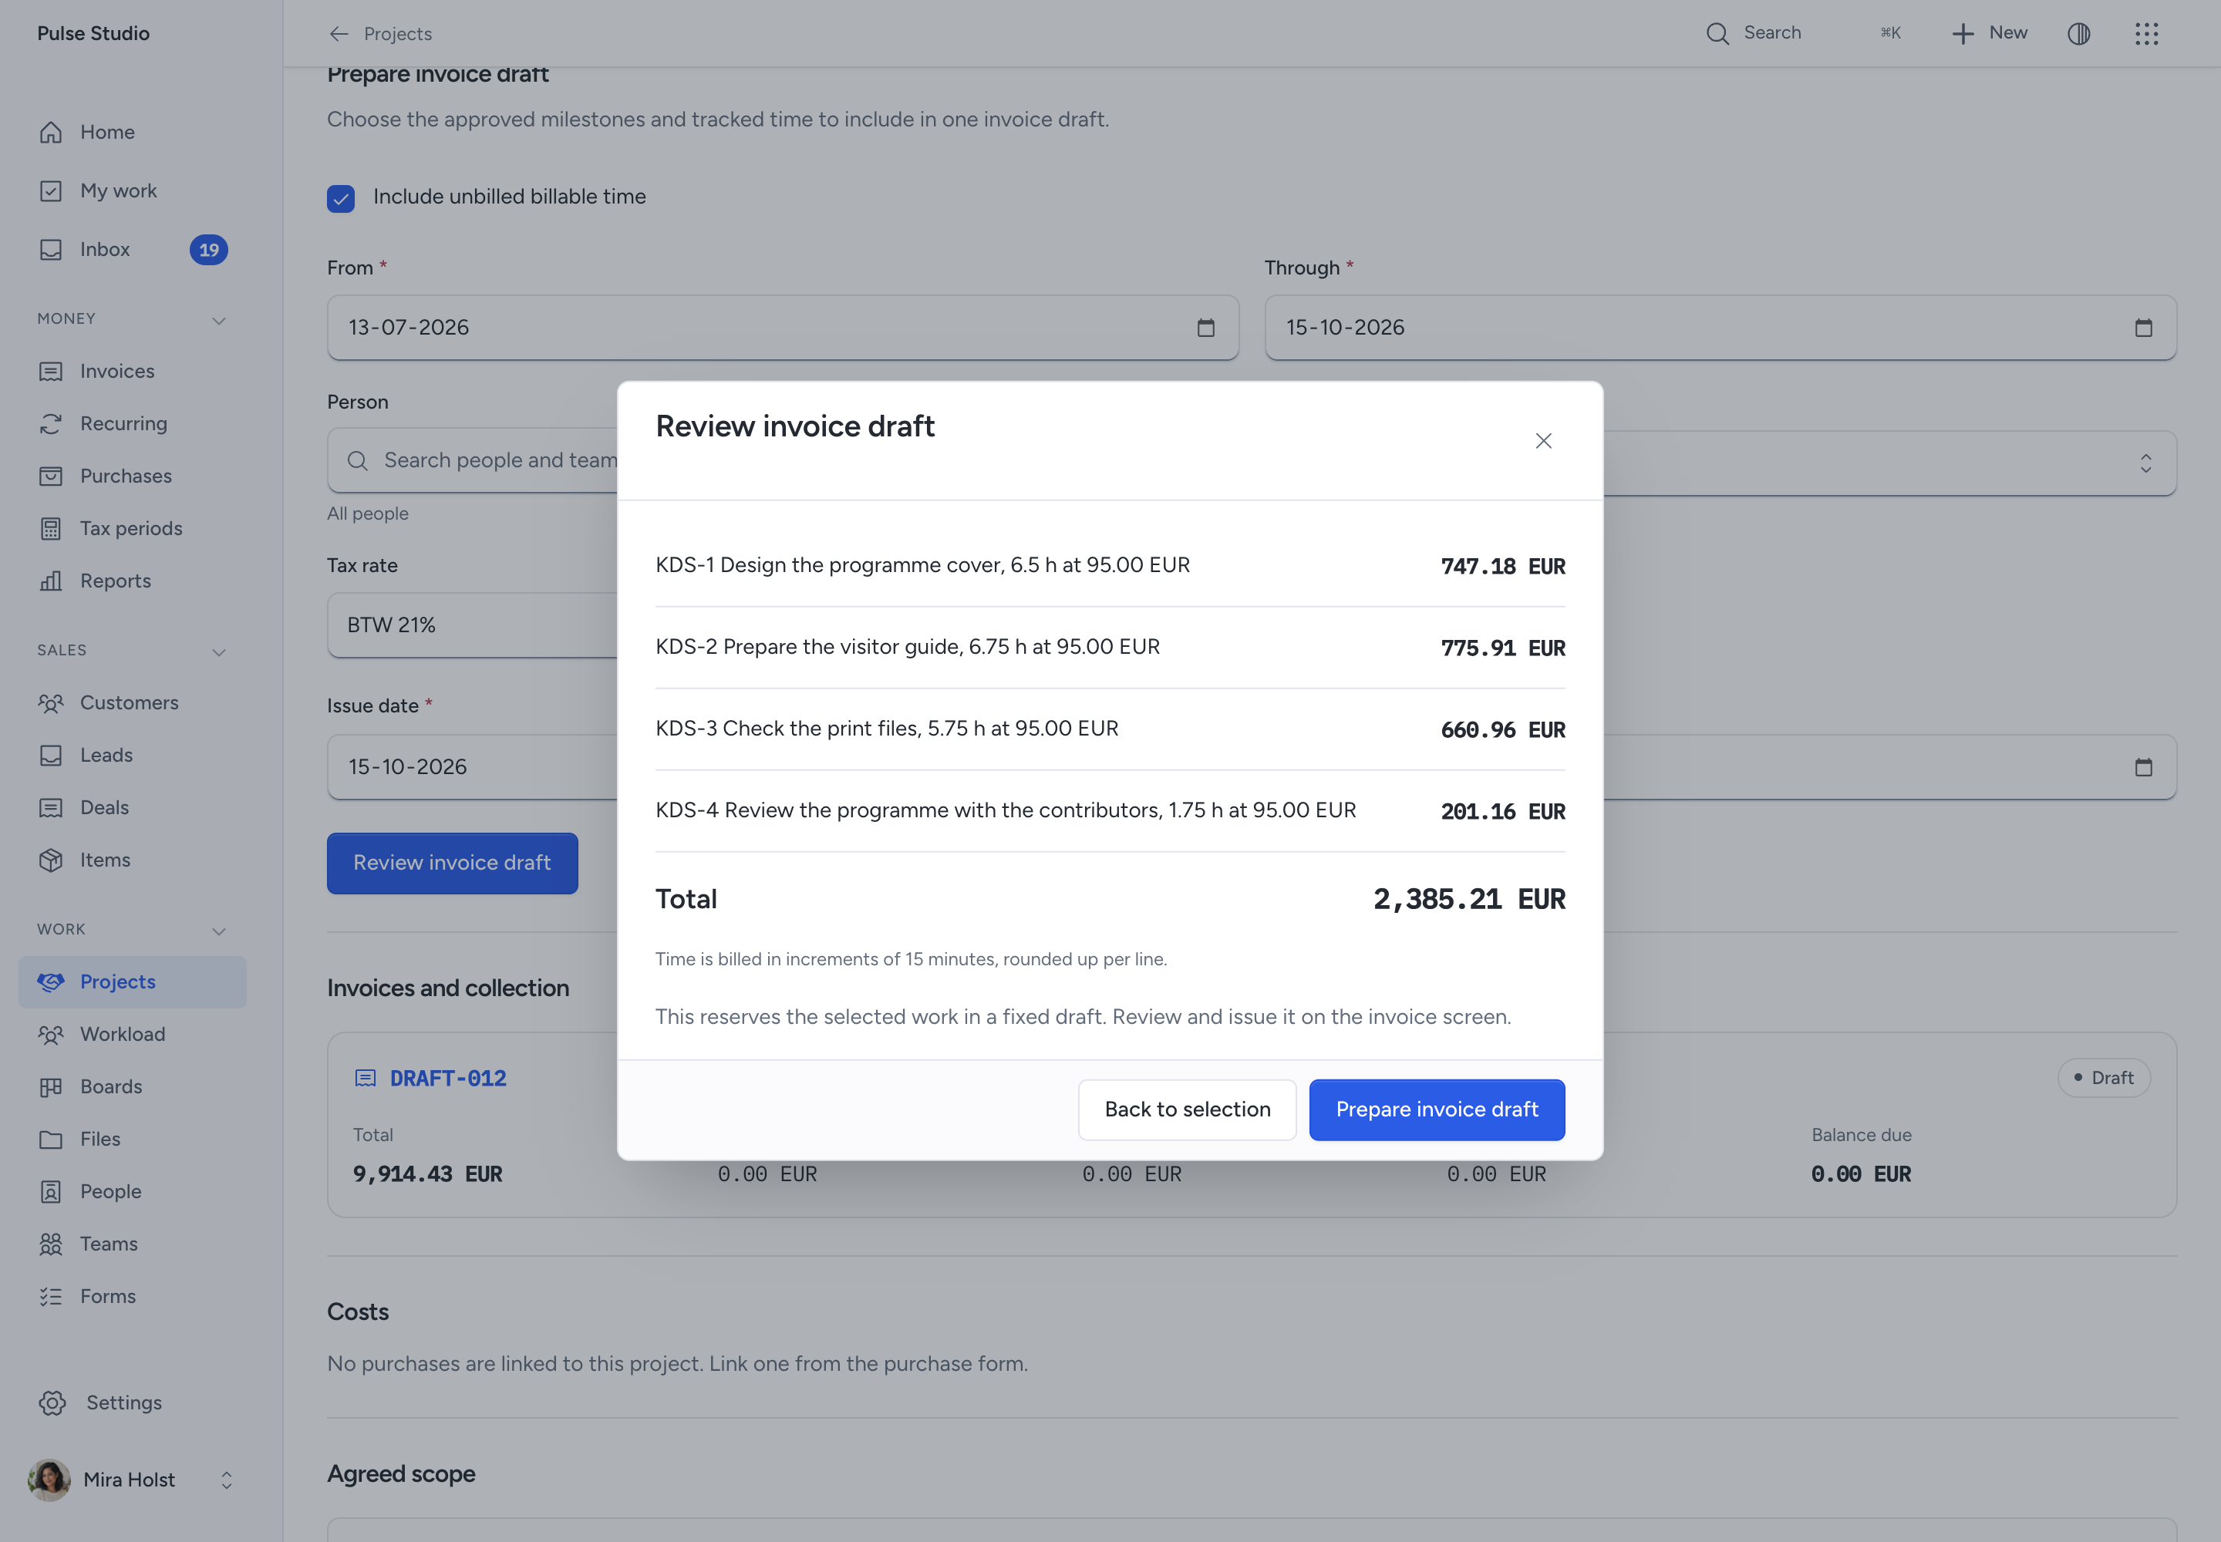Open Invoices in sidebar
This screenshot has height=1542, width=2221.
click(133, 371)
